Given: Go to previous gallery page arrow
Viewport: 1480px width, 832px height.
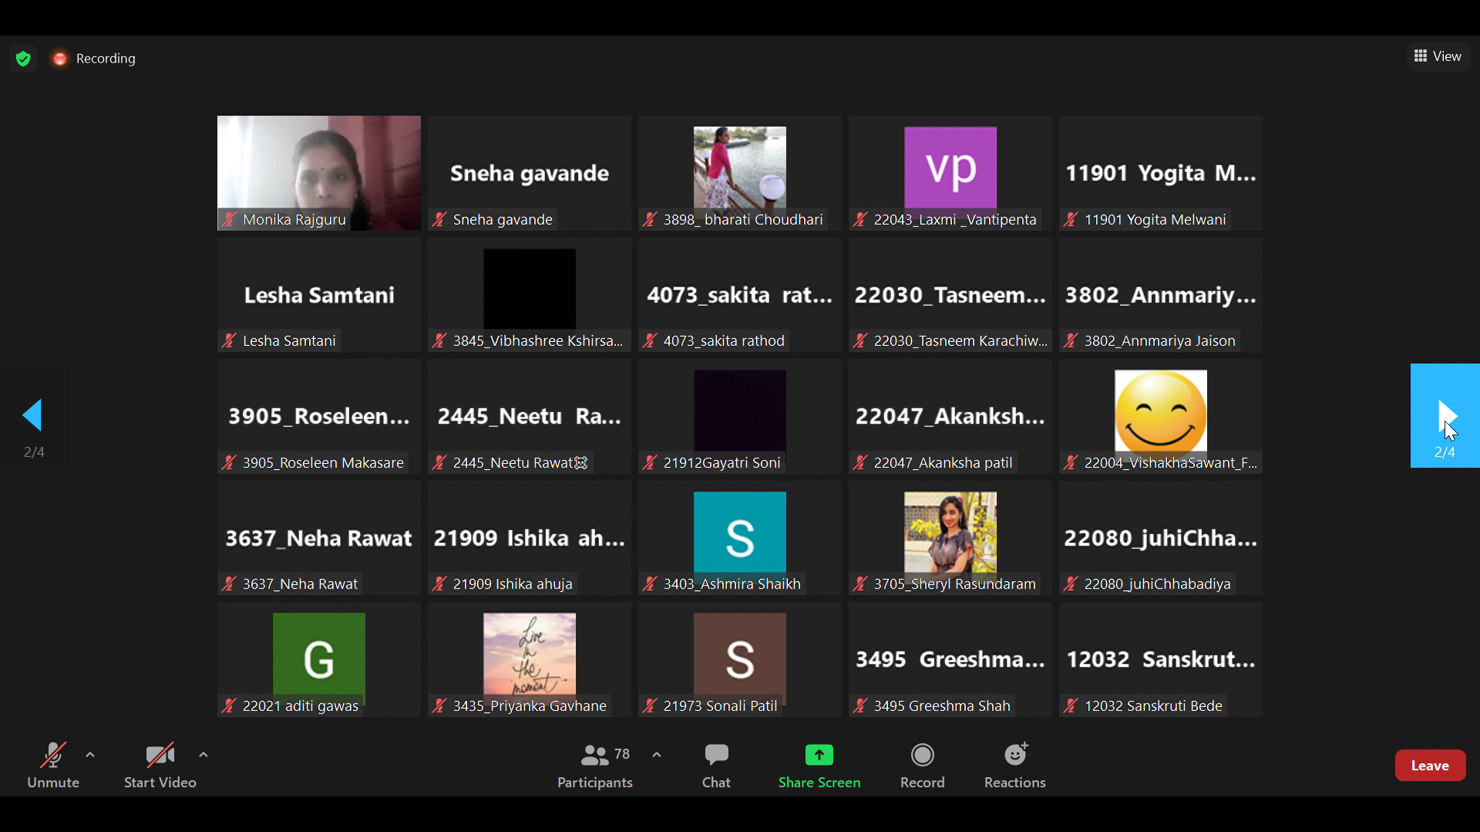Looking at the screenshot, I should (x=32, y=416).
